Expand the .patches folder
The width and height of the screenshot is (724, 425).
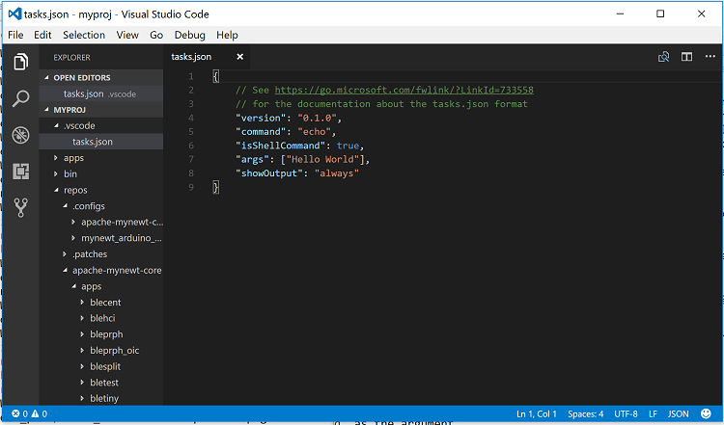[65, 254]
